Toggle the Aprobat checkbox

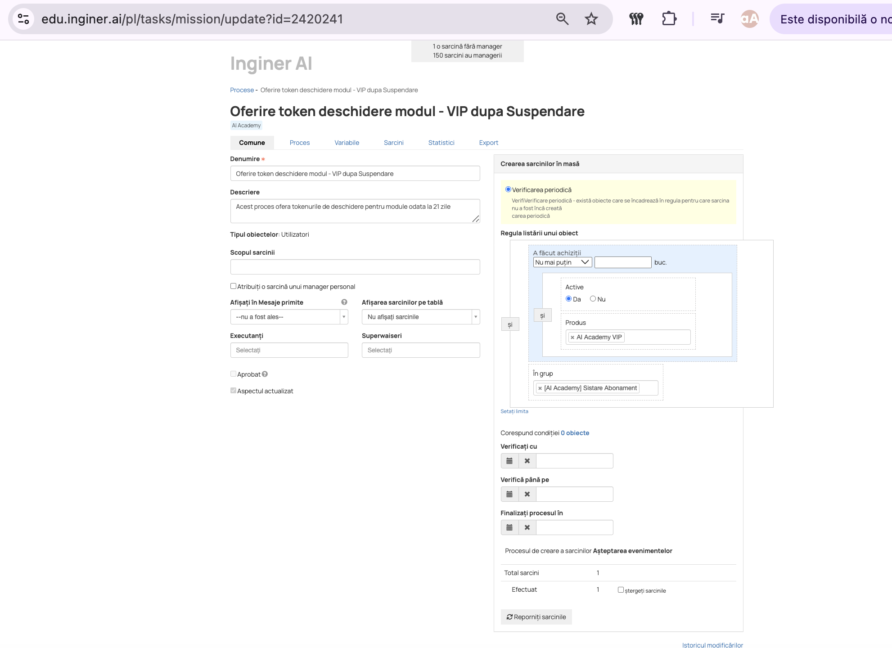pos(233,374)
